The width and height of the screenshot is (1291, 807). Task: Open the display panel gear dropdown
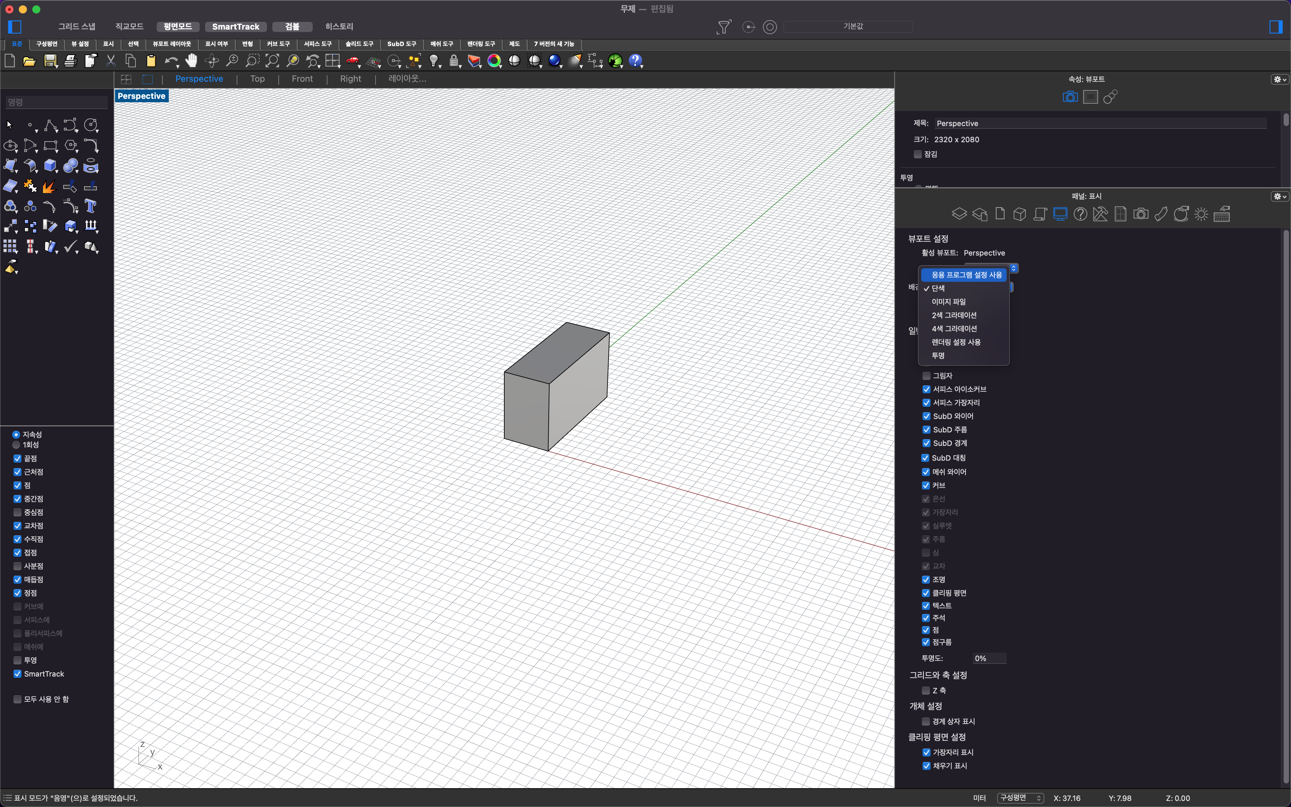pos(1280,196)
